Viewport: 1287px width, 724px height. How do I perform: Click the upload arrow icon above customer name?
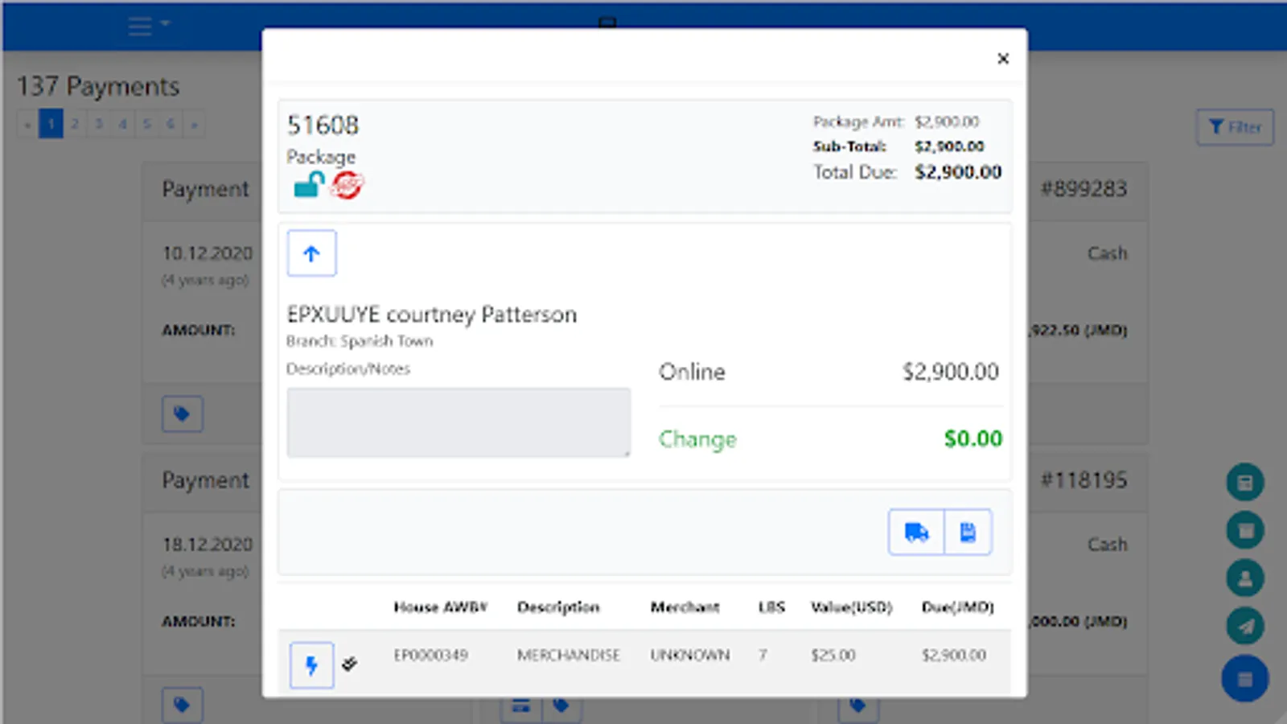[x=310, y=253]
